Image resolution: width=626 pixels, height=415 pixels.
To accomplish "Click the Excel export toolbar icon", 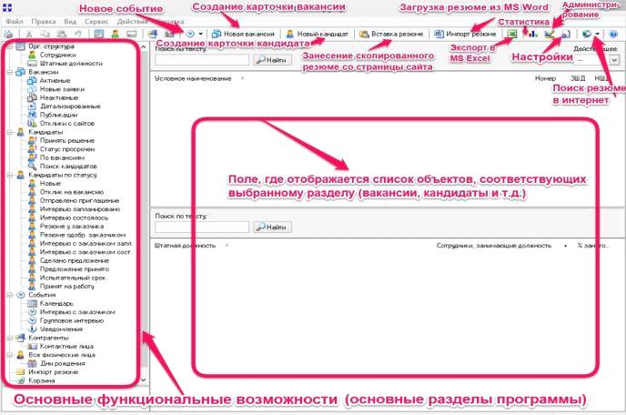I will (512, 35).
